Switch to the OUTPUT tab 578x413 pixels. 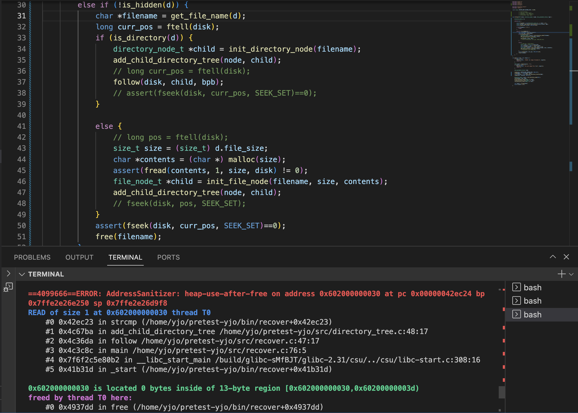[x=79, y=257]
